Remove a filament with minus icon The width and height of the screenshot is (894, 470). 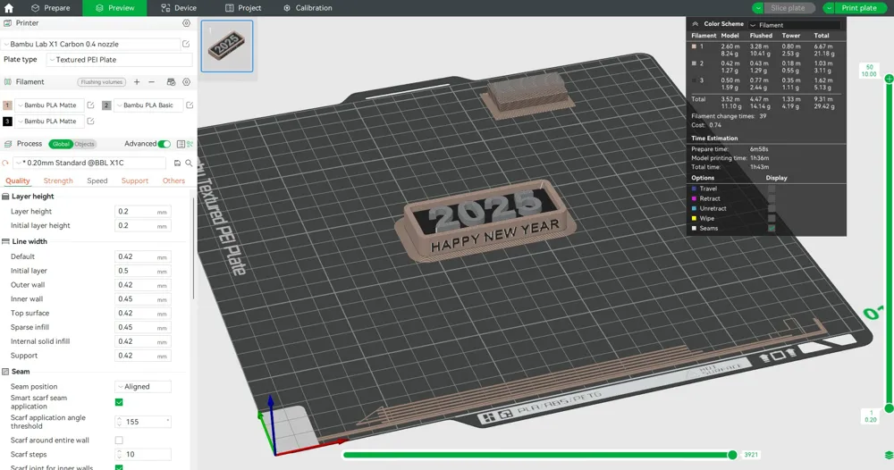click(152, 82)
